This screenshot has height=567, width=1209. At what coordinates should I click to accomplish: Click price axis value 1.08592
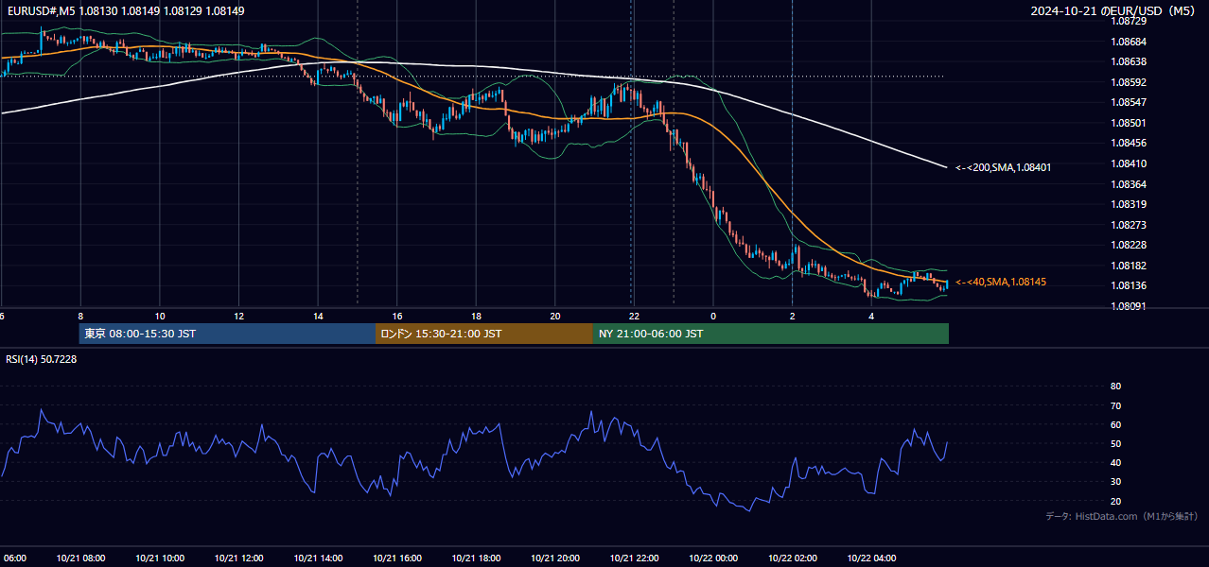click(x=1128, y=82)
